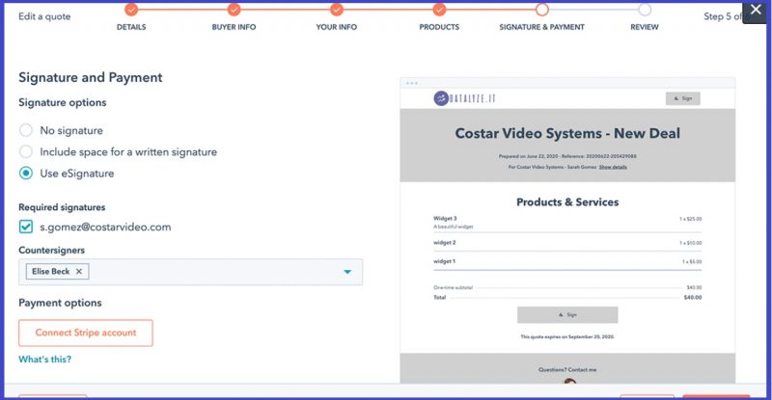Click the quote expiry date text
Screen dimensions: 772x400
pyautogui.click(x=567, y=337)
